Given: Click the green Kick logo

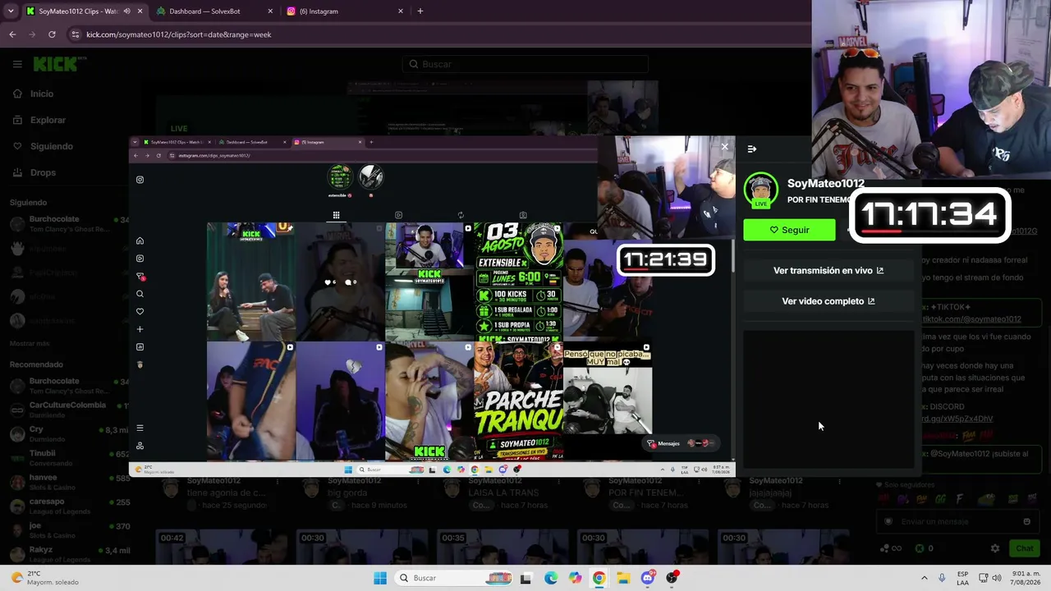Looking at the screenshot, I should click(x=55, y=64).
